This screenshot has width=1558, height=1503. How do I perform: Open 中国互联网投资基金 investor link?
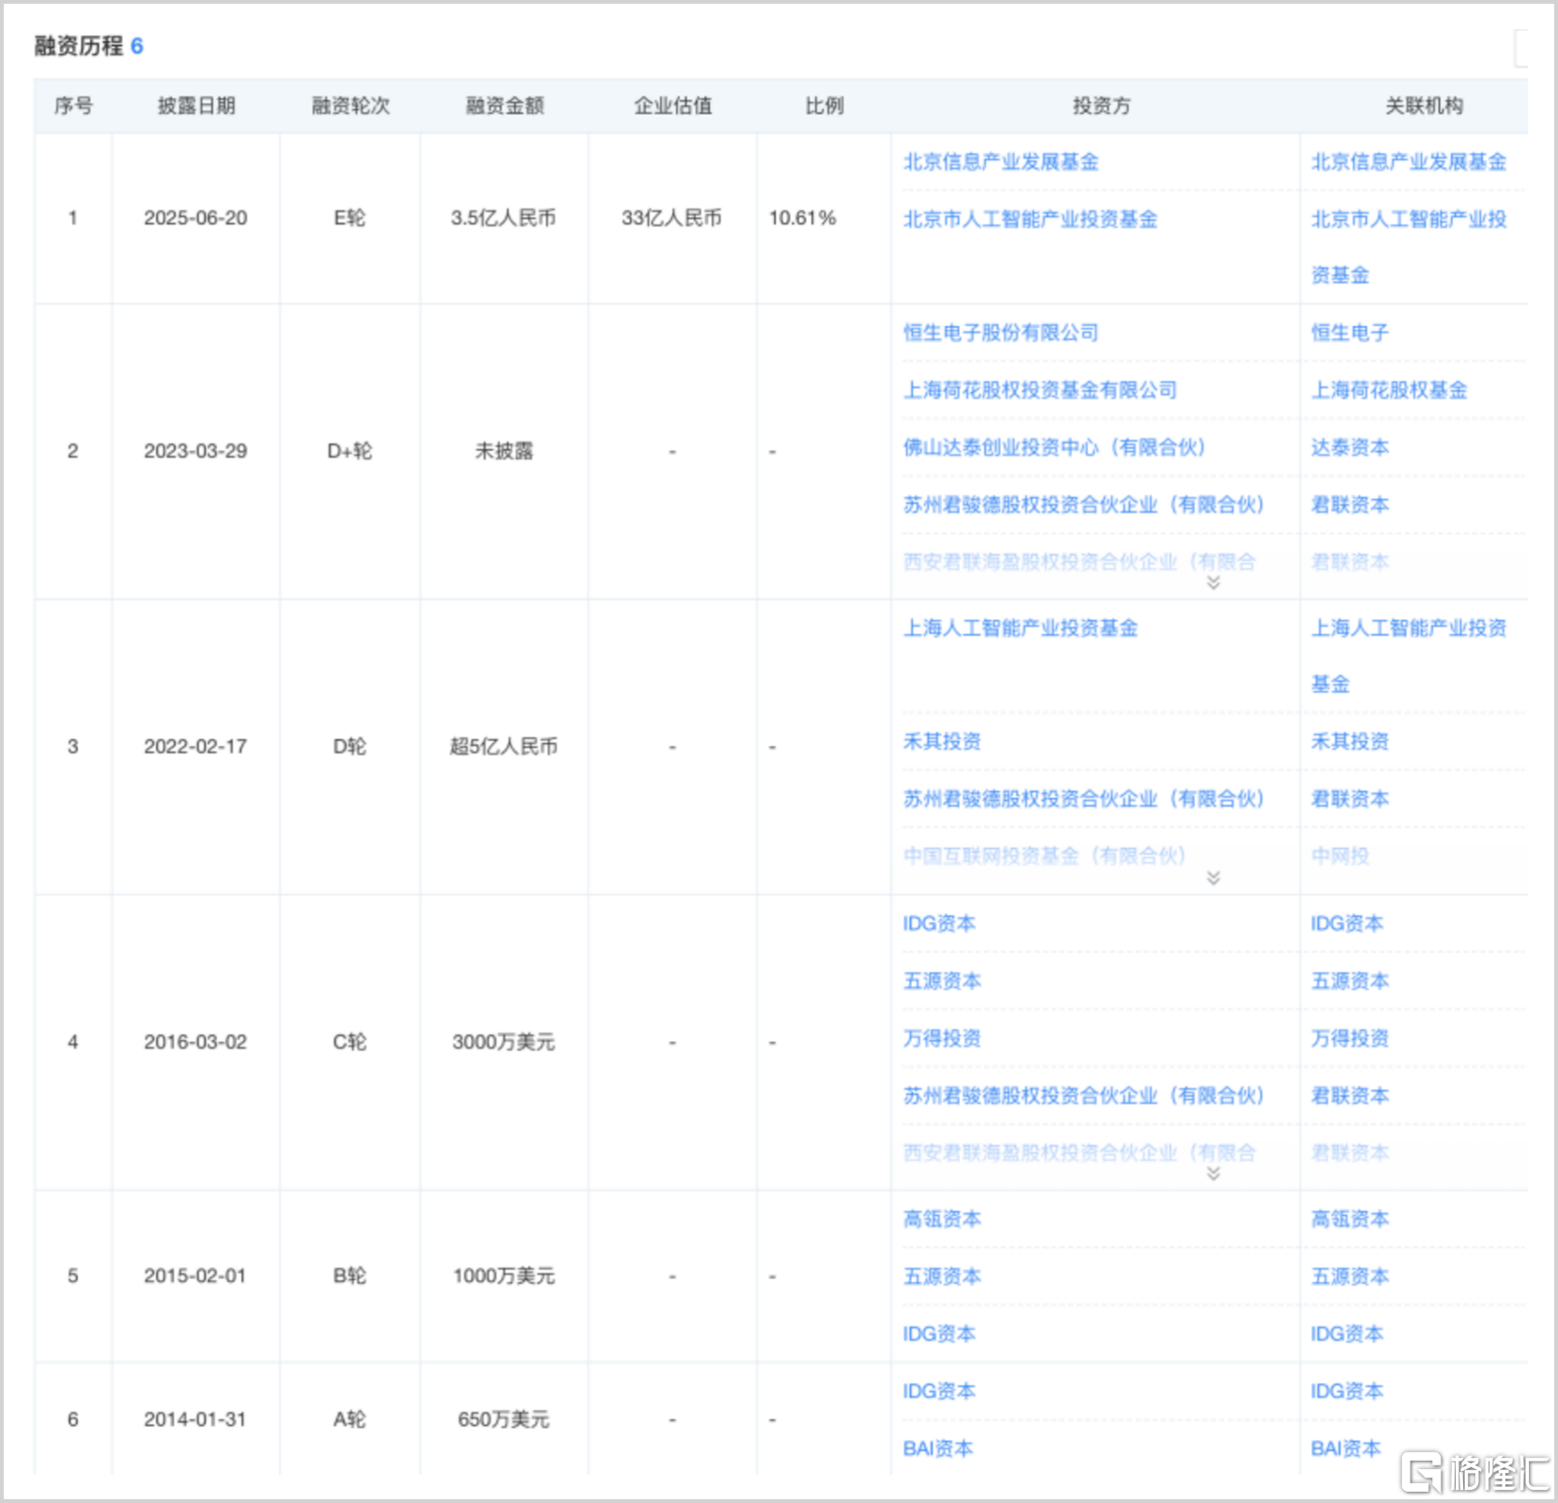[1044, 856]
